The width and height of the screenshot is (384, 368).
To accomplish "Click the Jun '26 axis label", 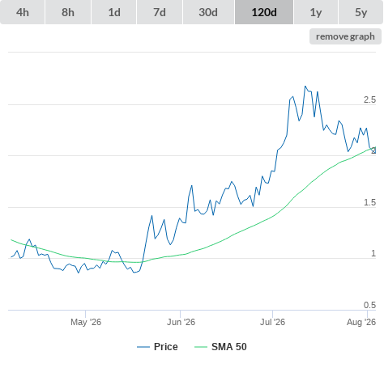I will tap(181, 322).
